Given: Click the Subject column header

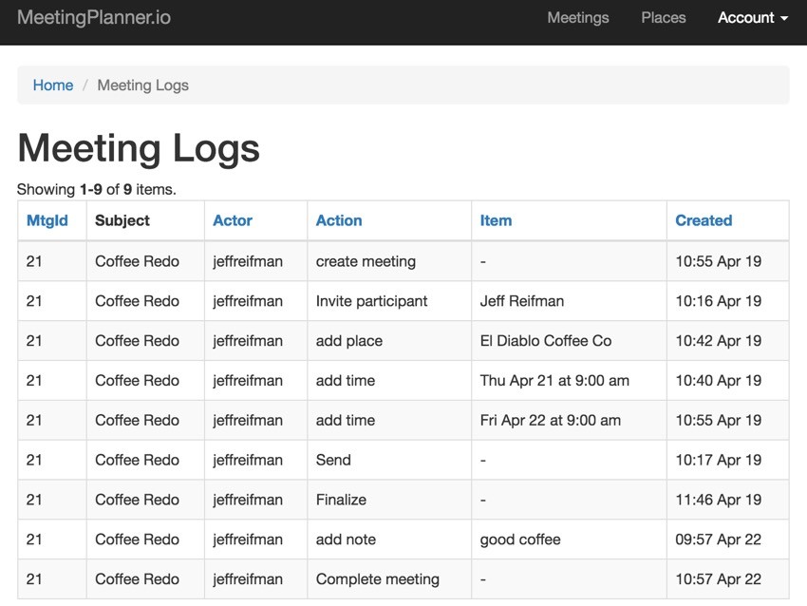Looking at the screenshot, I should [122, 220].
